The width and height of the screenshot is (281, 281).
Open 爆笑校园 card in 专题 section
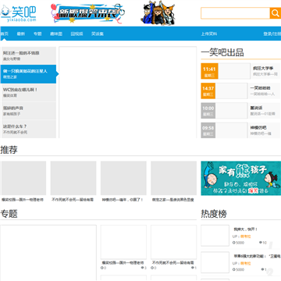coord(123,242)
